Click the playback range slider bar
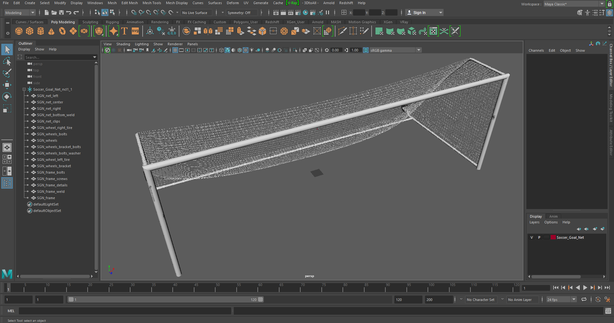 (x=166, y=299)
